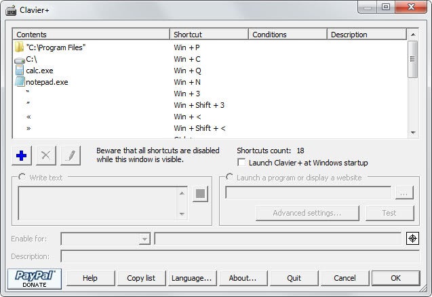The image size is (432, 297).
Task: Sort by the Shortcut column header
Action: click(209, 35)
